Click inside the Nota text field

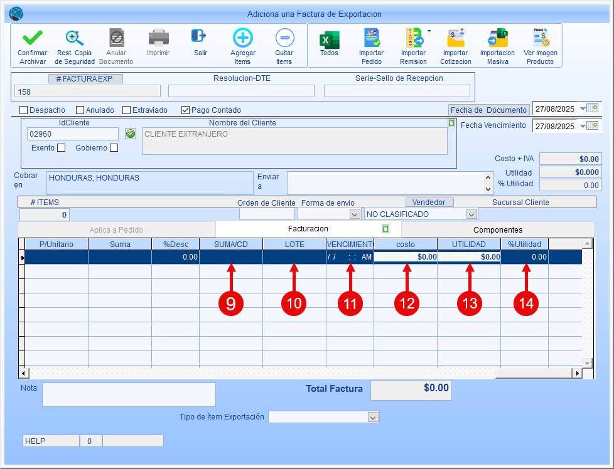tap(129, 394)
